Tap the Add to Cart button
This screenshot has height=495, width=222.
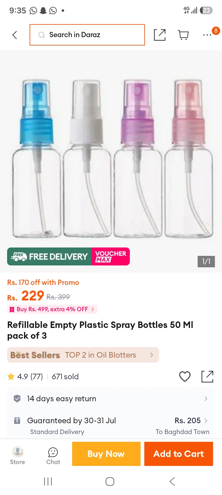[179, 454]
